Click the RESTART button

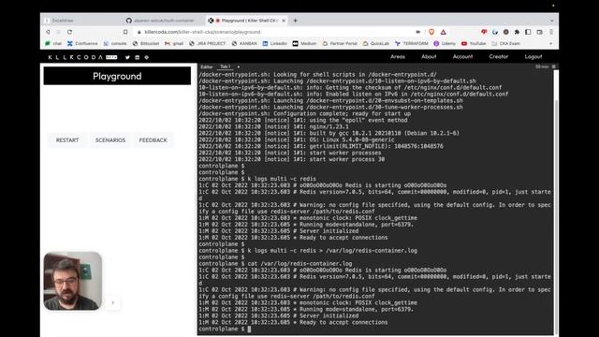tap(67, 140)
